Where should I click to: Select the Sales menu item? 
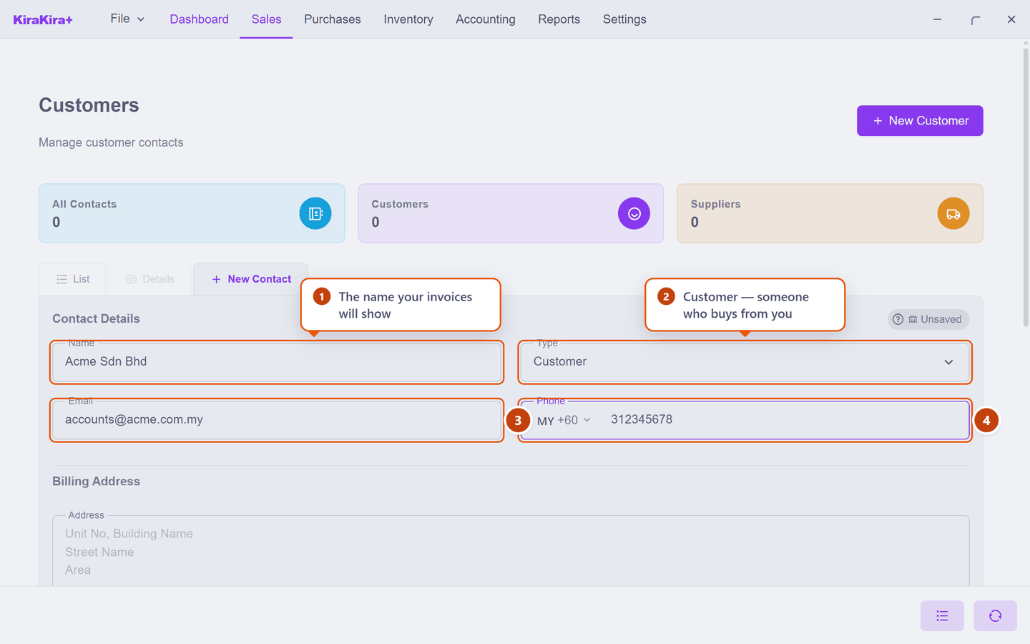pos(266,19)
